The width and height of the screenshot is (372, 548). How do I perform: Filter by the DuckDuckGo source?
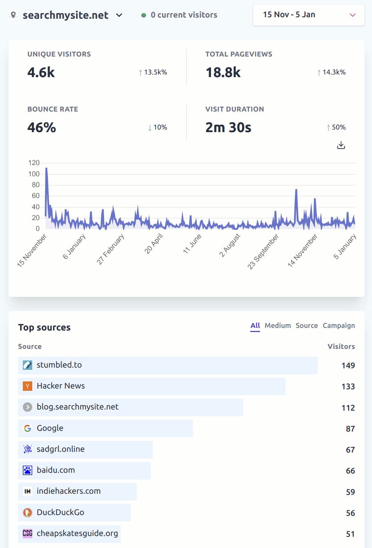[186, 512]
